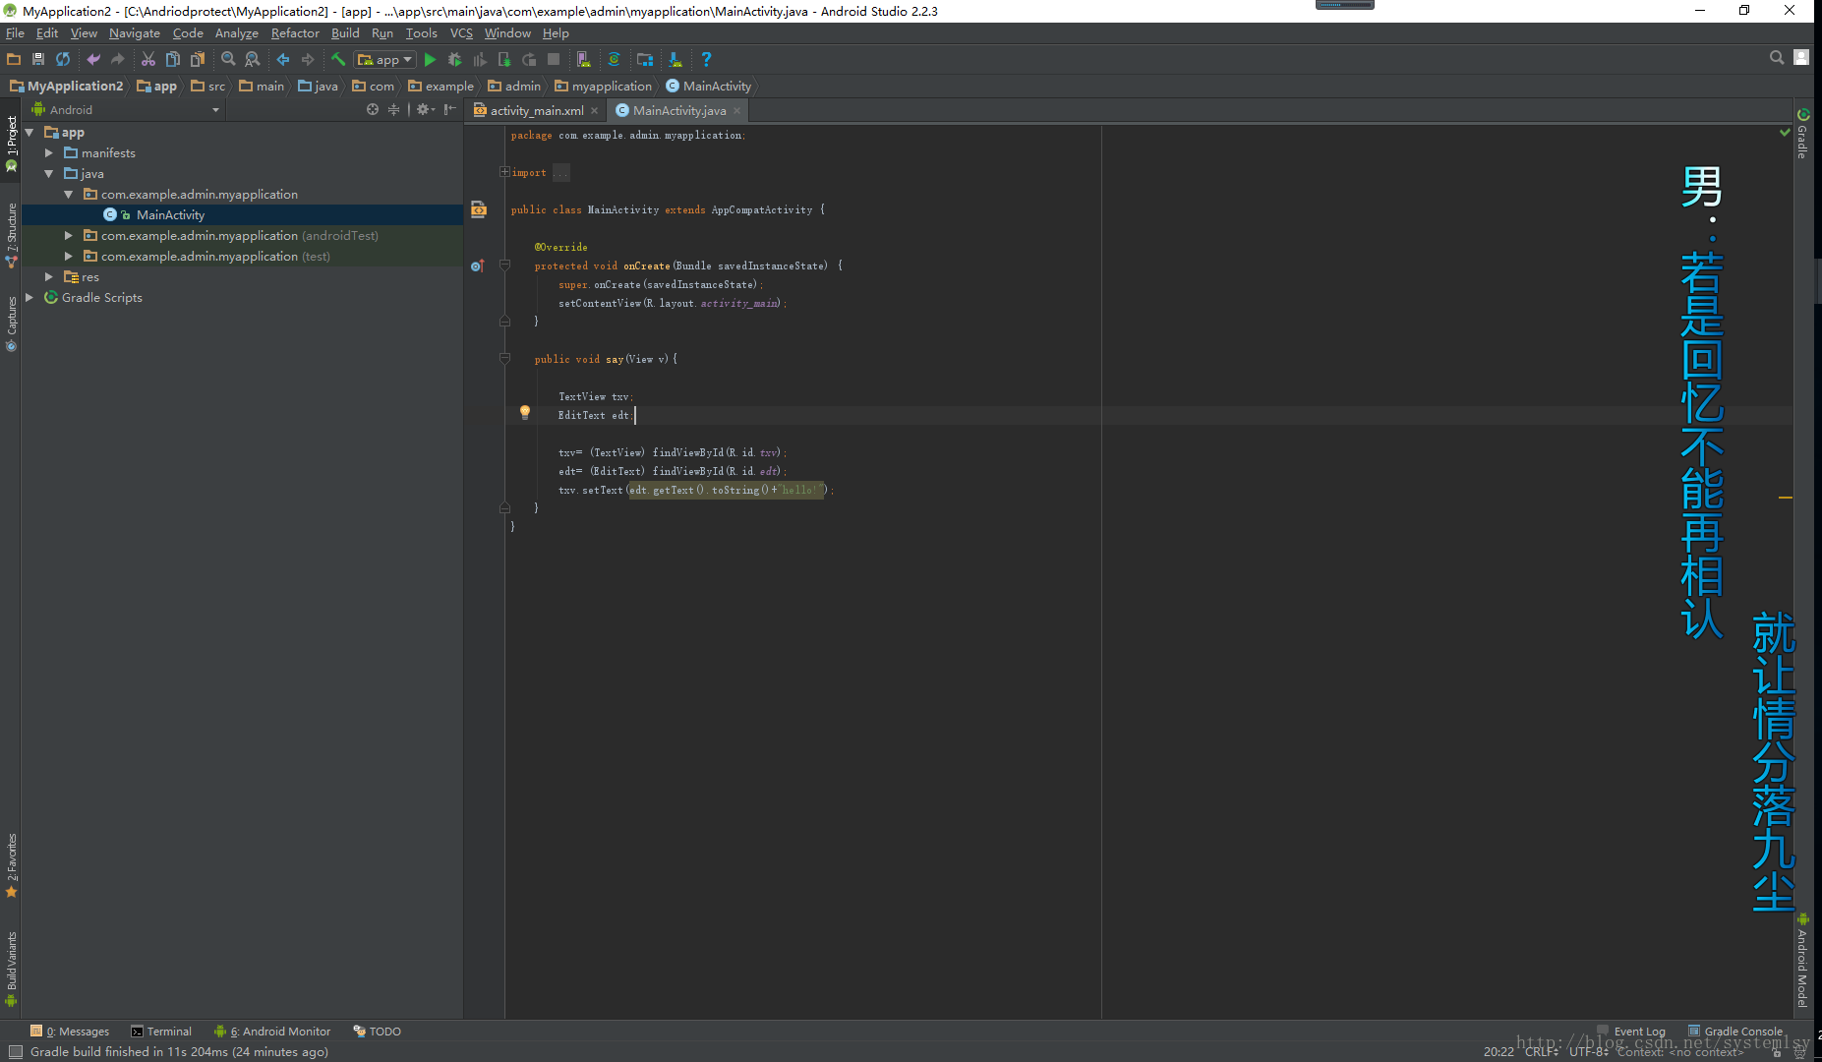The image size is (1822, 1062).
Task: Collapse the say method fold marker
Action: [x=504, y=359]
